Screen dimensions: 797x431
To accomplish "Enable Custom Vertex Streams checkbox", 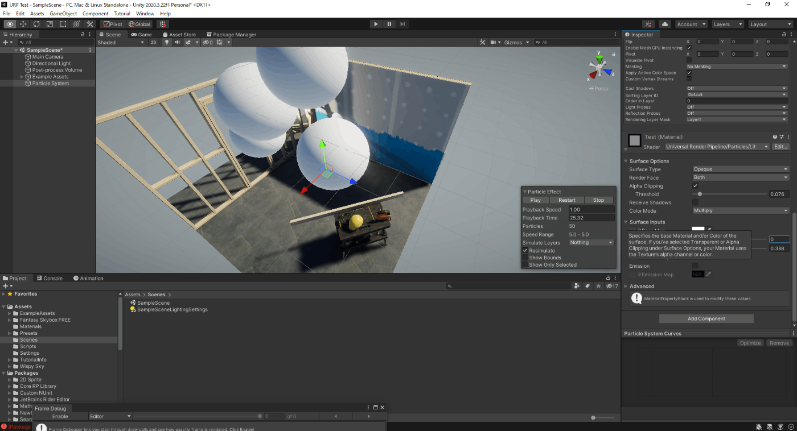I will 689,79.
